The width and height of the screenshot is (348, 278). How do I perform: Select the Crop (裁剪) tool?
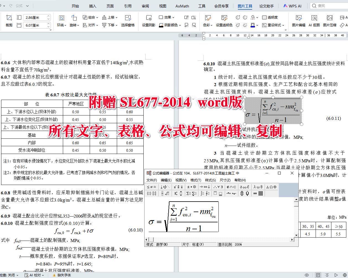9,21
